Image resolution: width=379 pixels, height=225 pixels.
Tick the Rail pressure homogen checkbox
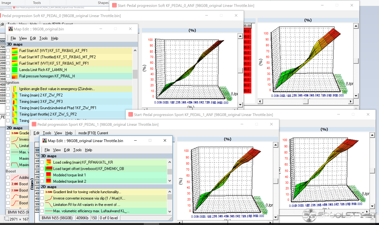9,76
